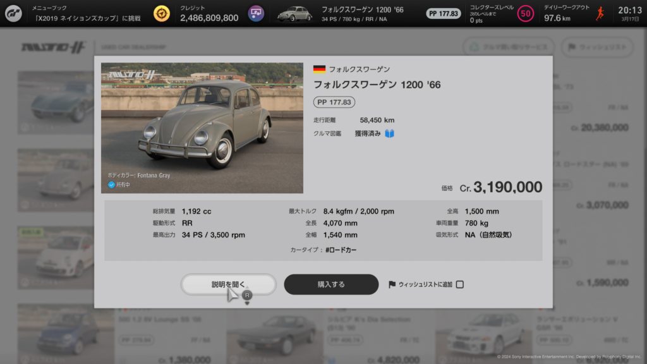
Task: Click the PP 177.83 badge in dialog
Action: 334,102
